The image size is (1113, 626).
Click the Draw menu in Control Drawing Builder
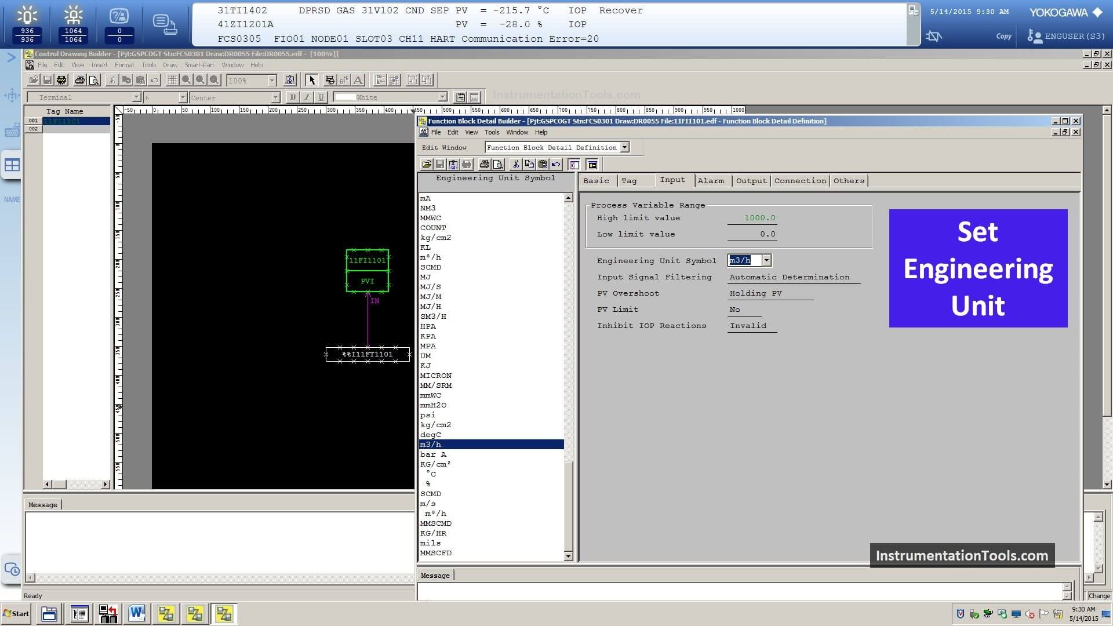click(170, 65)
